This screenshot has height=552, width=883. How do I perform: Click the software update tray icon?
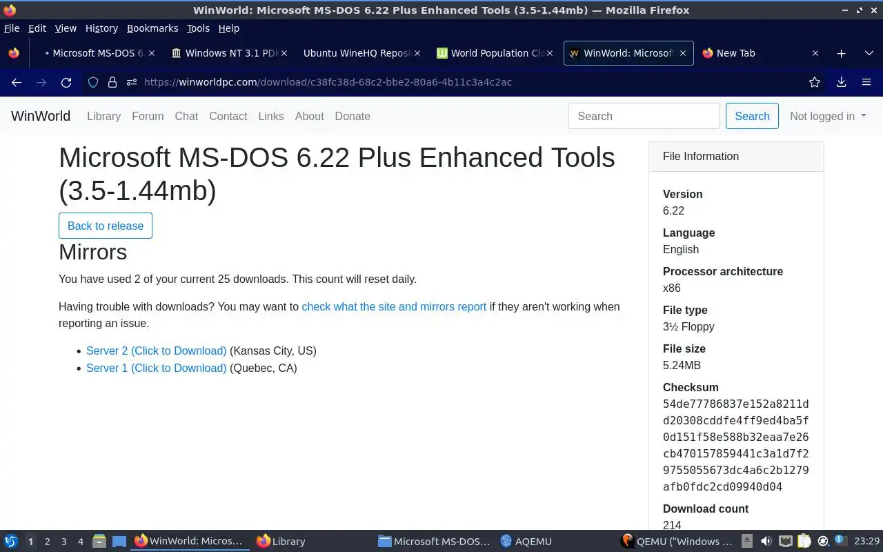[822, 541]
